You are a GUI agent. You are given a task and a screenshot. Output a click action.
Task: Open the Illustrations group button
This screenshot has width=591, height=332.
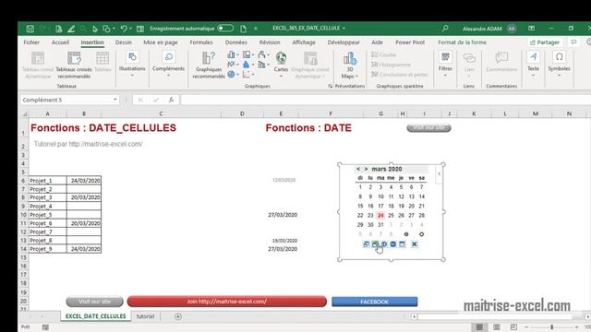tap(132, 65)
